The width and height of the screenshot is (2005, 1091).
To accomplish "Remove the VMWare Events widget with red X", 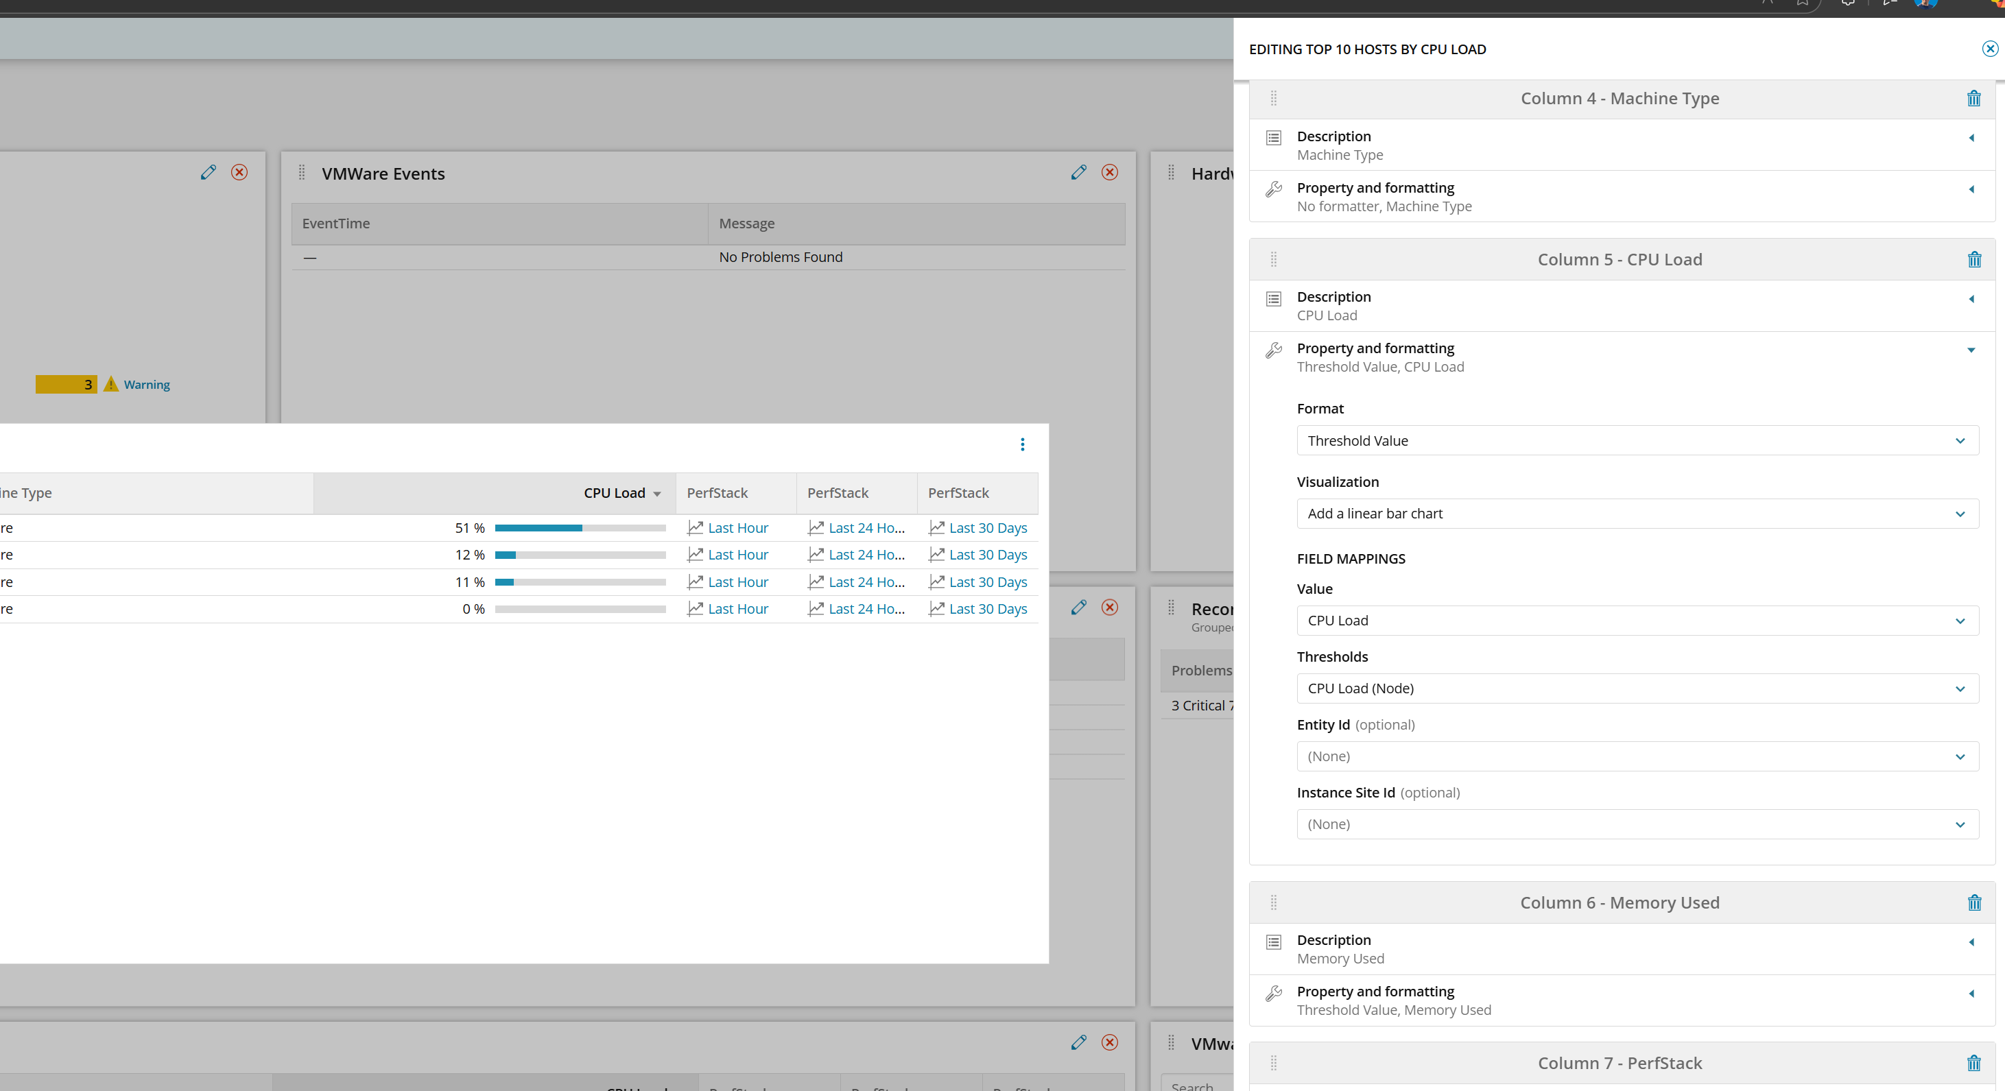I will pos(1109,173).
